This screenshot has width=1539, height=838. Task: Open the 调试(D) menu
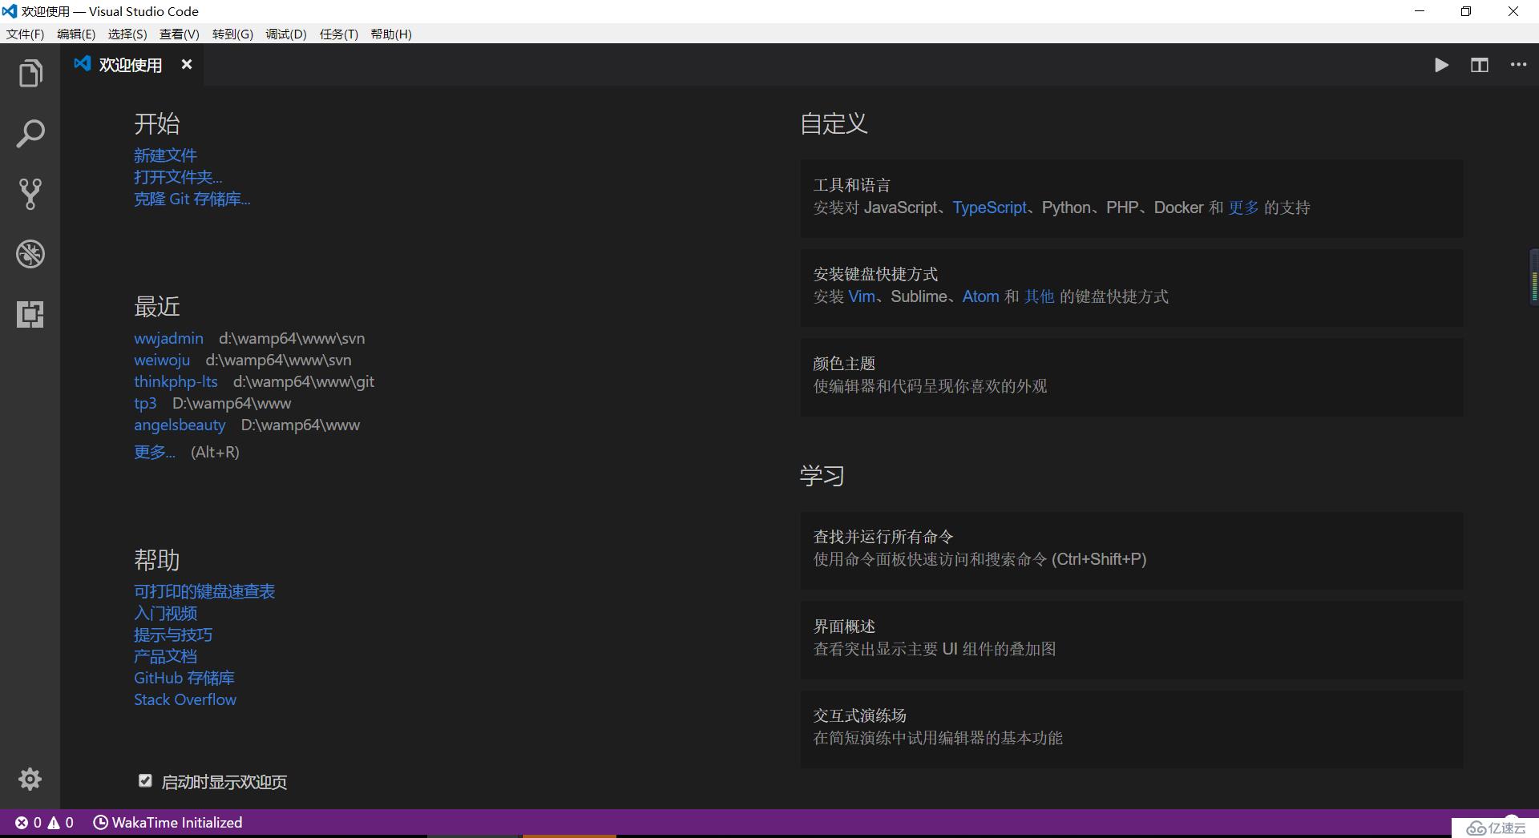click(x=286, y=34)
